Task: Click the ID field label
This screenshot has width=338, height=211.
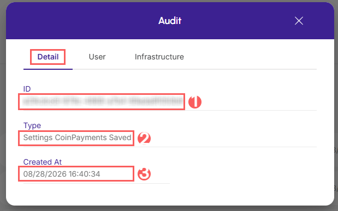Action: pyautogui.click(x=27, y=89)
